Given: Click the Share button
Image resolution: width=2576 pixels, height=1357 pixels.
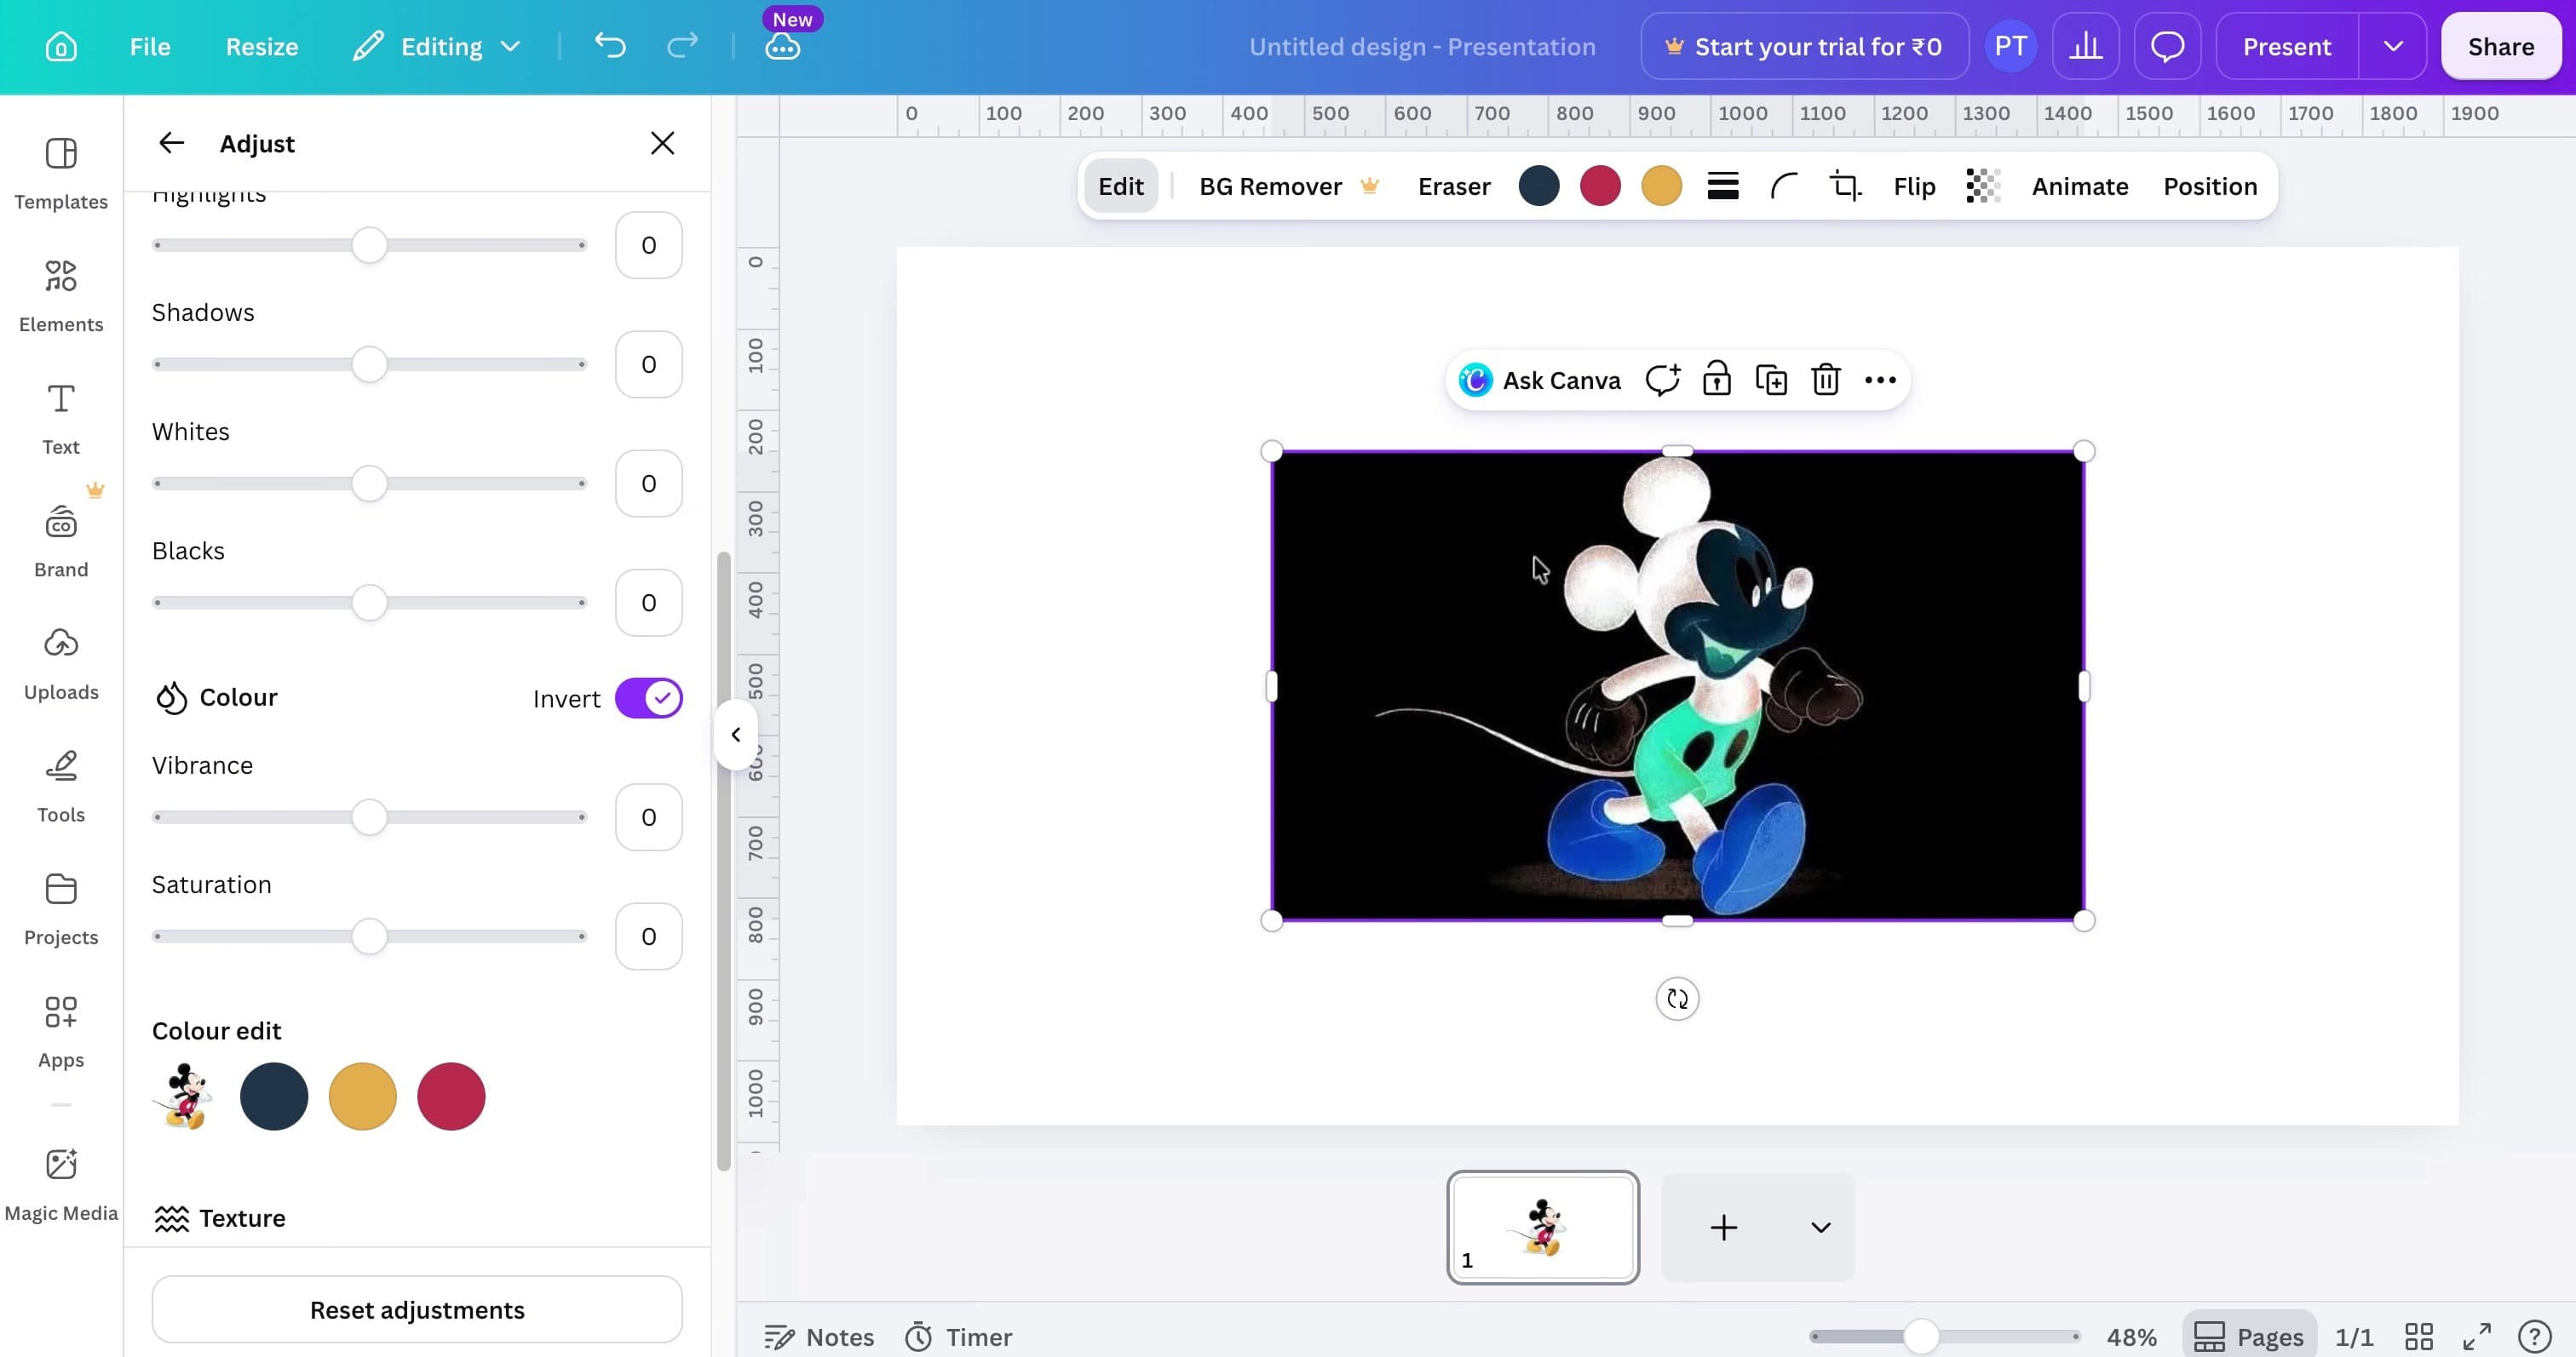Looking at the screenshot, I should coord(2500,46).
